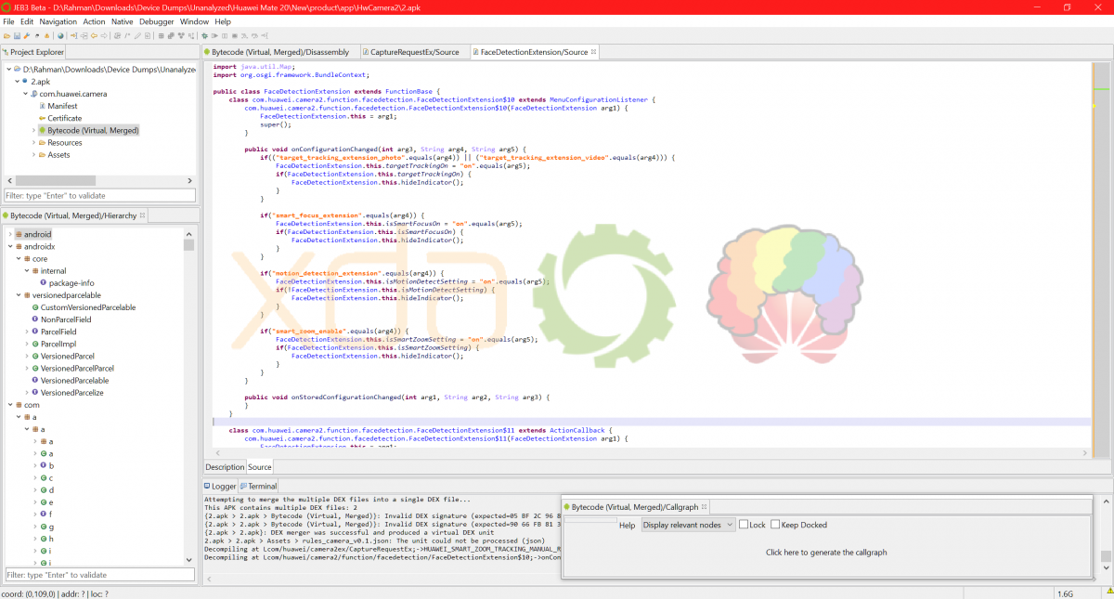Select the VersionedParcelize class
The image size is (1114, 599).
(x=71, y=393)
